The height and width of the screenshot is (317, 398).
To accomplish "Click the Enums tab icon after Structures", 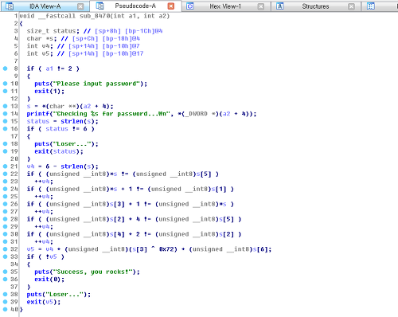I will point(371,6).
